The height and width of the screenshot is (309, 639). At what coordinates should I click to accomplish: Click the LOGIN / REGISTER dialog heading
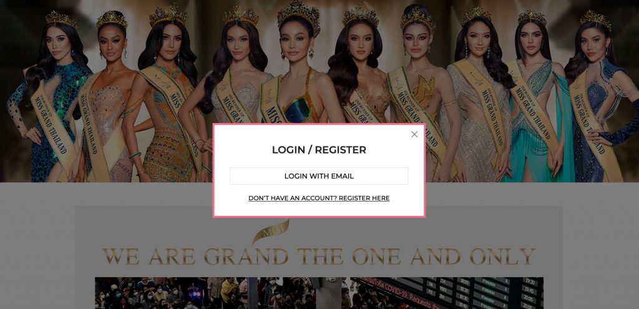pos(319,150)
